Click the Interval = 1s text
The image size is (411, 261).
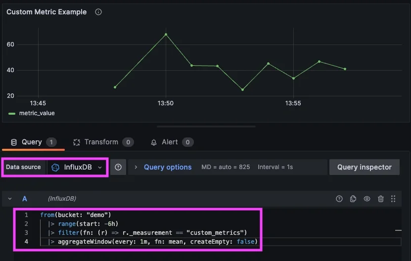(x=275, y=167)
